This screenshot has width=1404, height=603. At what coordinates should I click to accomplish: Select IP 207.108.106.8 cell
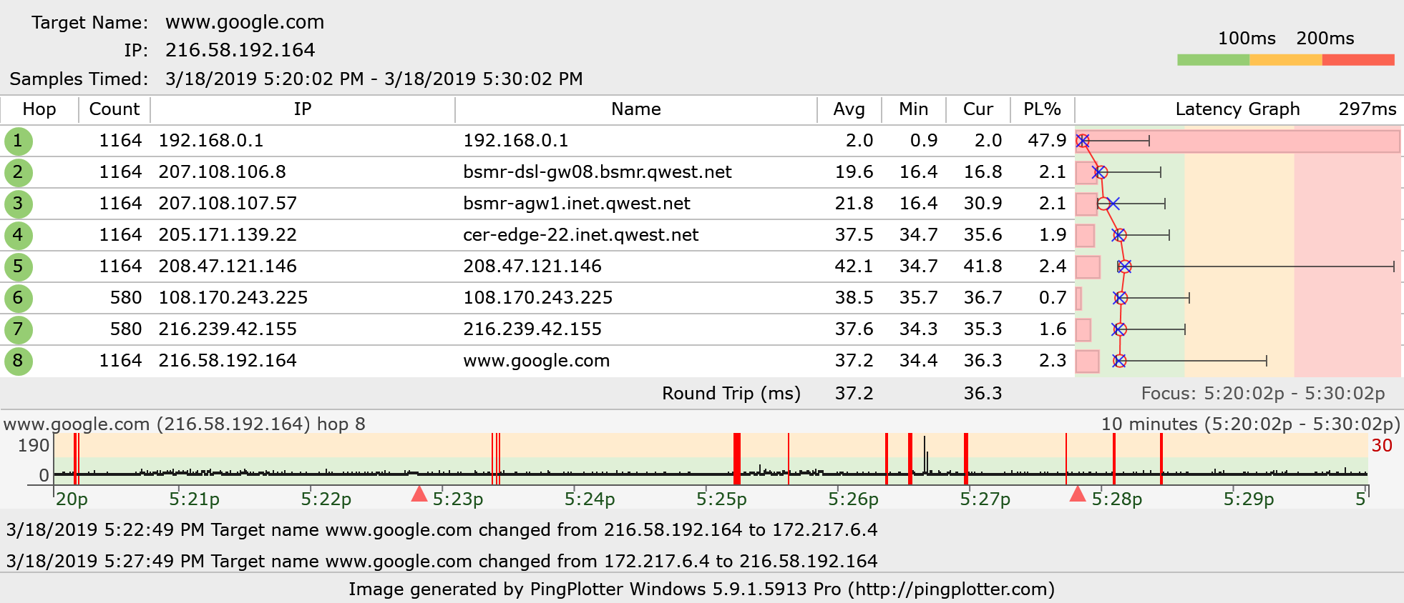pyautogui.click(x=223, y=172)
